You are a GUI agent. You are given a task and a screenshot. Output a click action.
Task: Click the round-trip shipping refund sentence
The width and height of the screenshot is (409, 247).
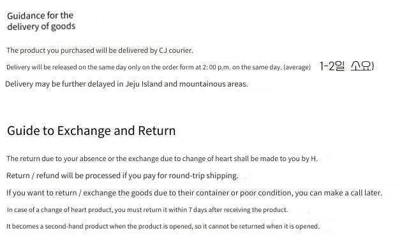tap(123, 176)
